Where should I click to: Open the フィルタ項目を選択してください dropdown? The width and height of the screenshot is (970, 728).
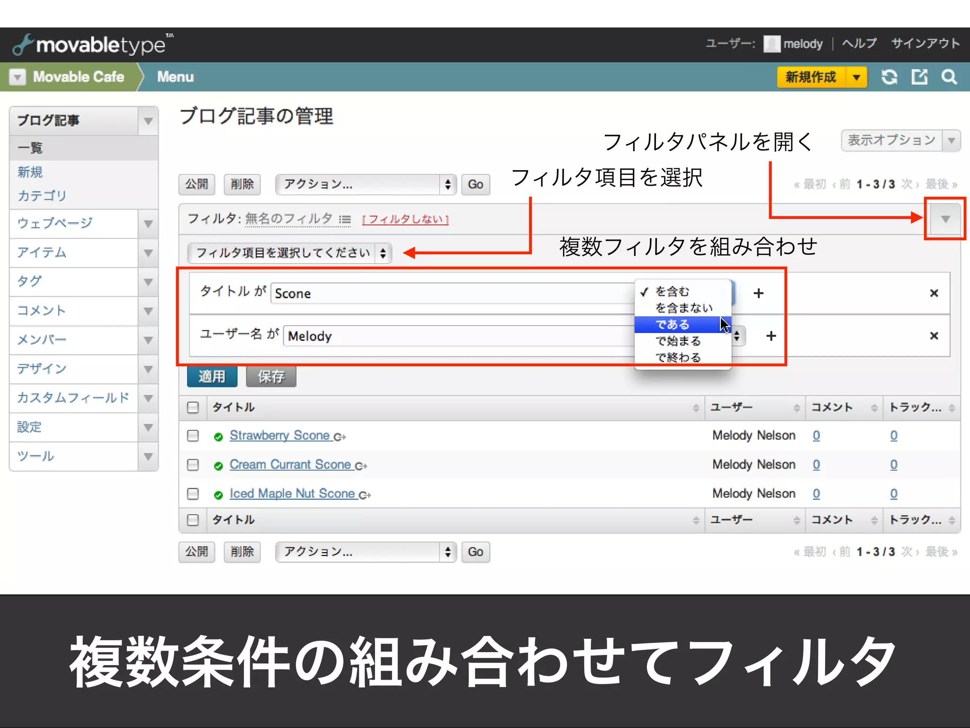[289, 253]
